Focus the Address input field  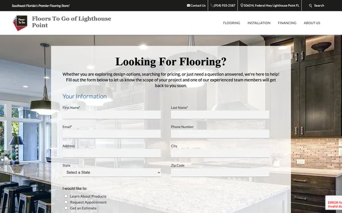[x=112, y=153]
